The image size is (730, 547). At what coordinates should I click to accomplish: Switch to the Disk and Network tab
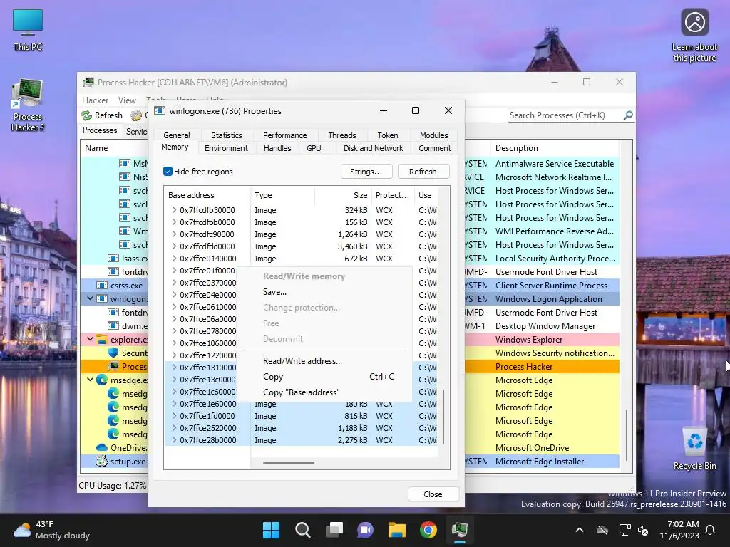pyautogui.click(x=374, y=148)
